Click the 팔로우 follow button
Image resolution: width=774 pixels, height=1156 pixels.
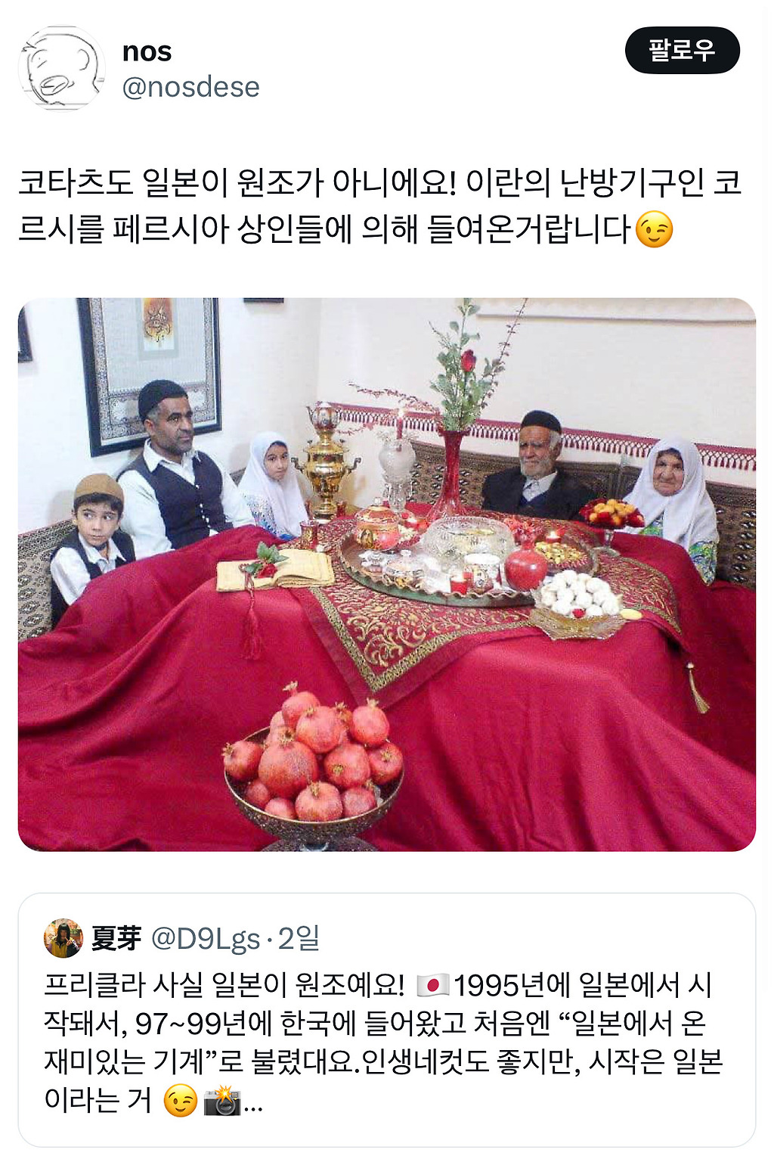point(682,50)
